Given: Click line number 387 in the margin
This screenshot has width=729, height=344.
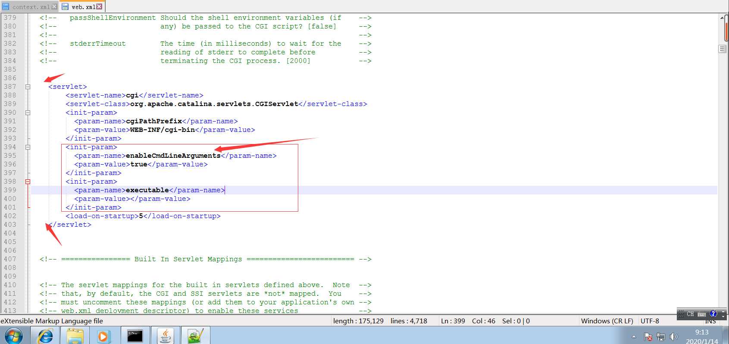Looking at the screenshot, I should click(10, 87).
